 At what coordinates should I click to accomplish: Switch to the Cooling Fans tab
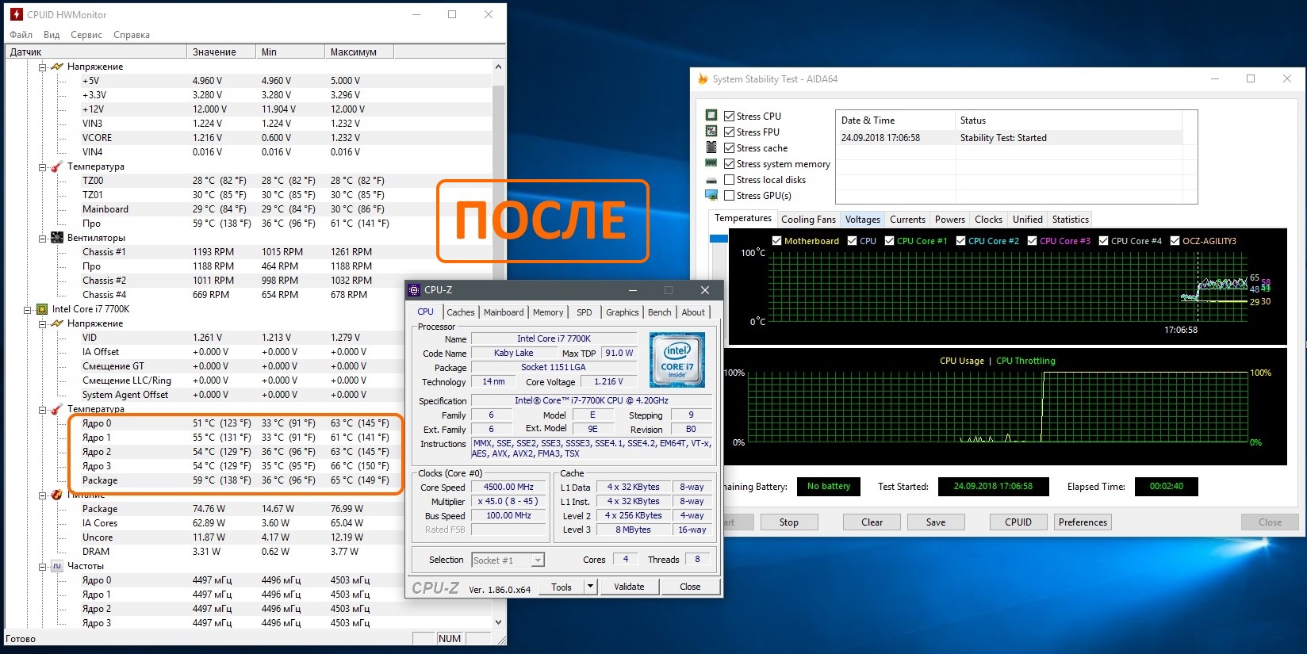pyautogui.click(x=808, y=220)
